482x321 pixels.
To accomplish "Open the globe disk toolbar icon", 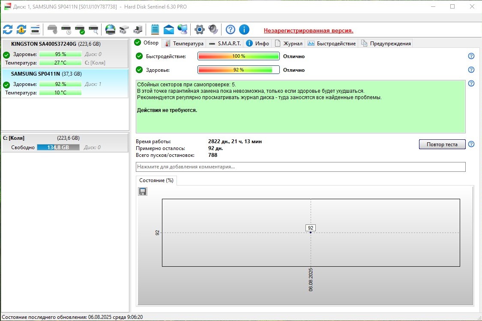I will click(x=110, y=29).
